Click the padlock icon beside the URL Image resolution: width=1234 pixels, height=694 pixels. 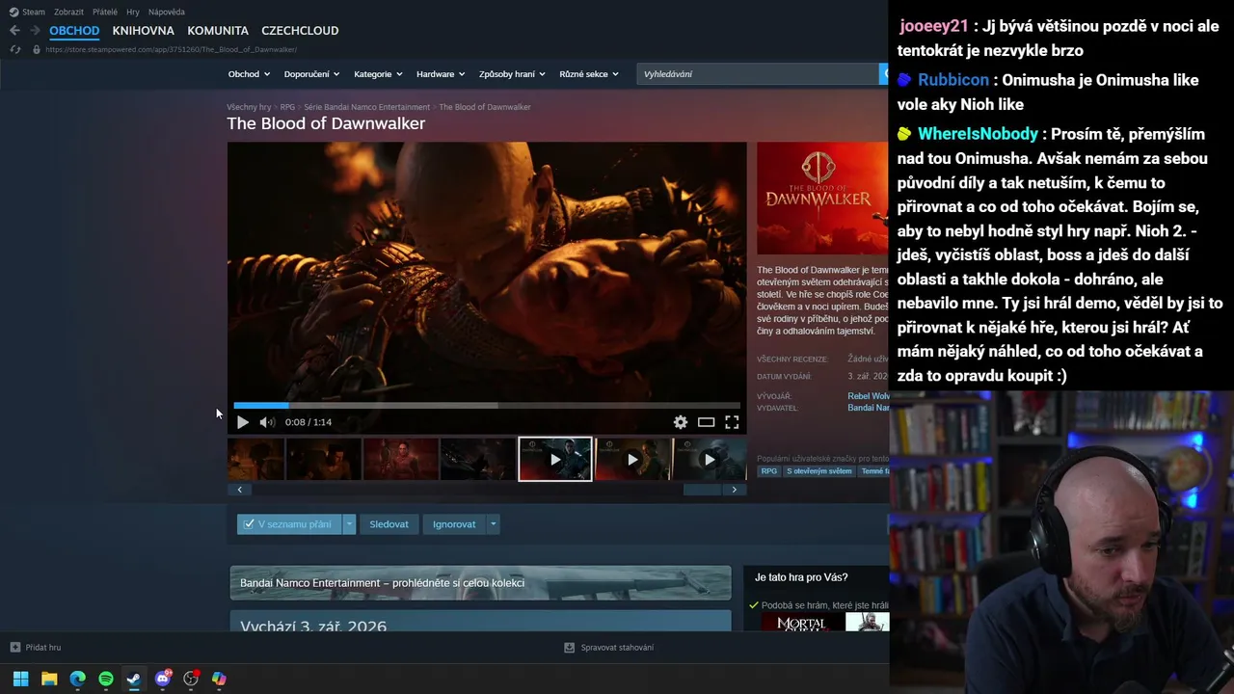37,49
